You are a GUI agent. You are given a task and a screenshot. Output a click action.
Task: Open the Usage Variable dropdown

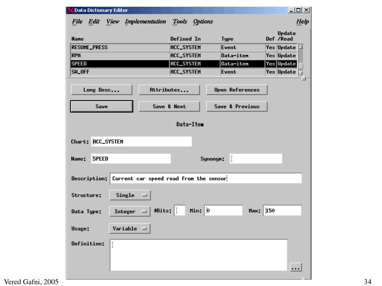pyautogui.click(x=129, y=228)
